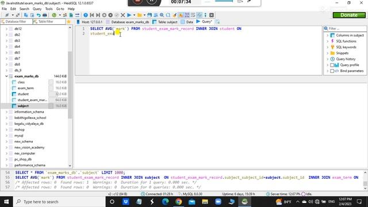The height and width of the screenshot is (207, 368).
Task: Click the Save SQL to file icon
Action: coord(149,15)
